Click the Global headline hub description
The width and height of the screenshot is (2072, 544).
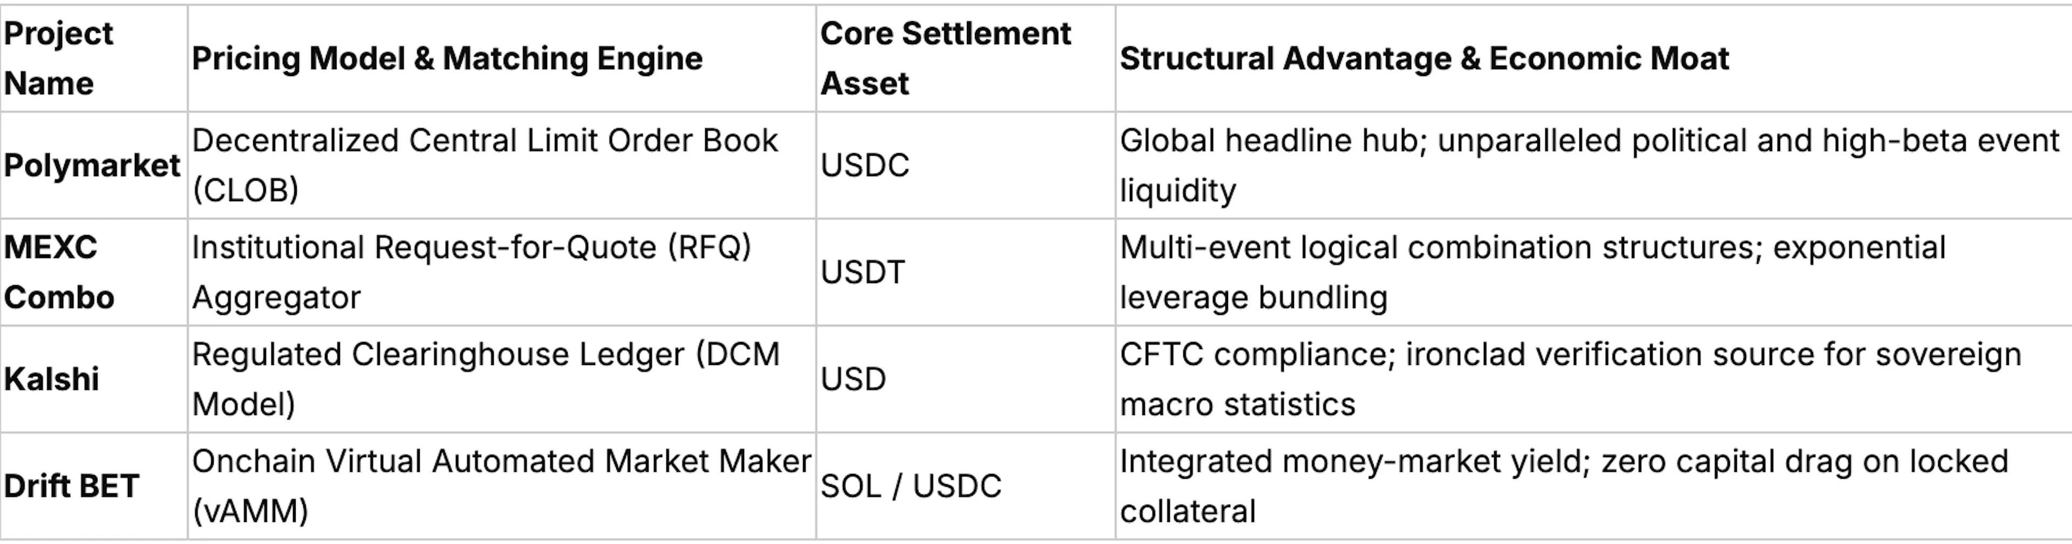1590,165
